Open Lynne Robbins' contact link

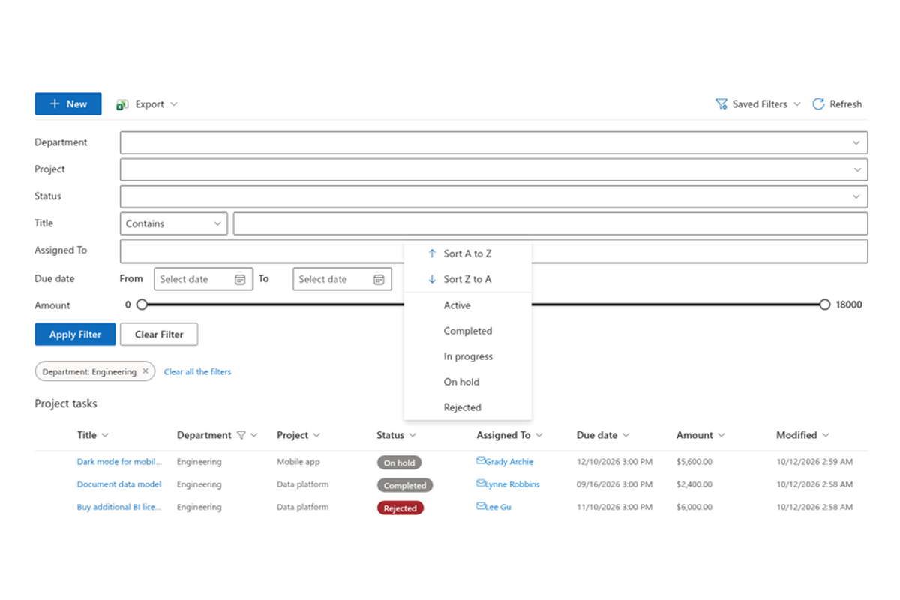[x=512, y=484]
